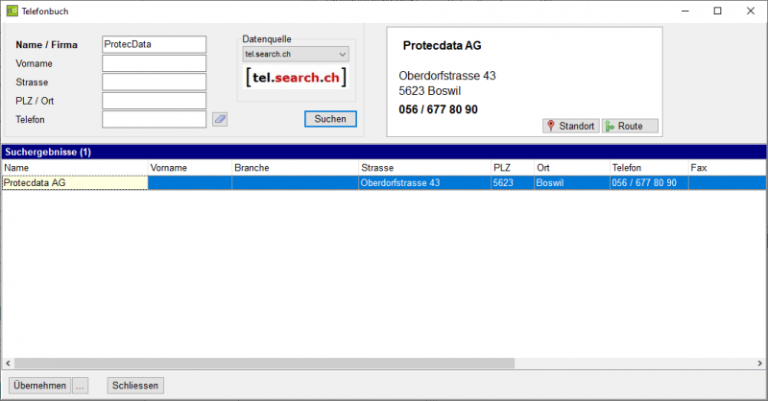This screenshot has width=768, height=401.
Task: Open the Datenquelle dropdown
Action: (x=296, y=54)
